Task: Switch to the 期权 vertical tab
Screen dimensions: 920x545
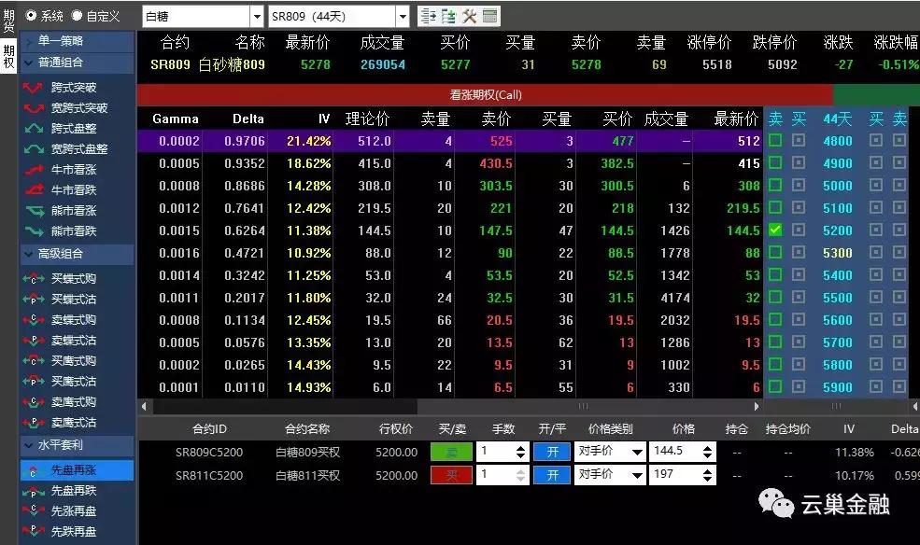Action: (x=8, y=58)
